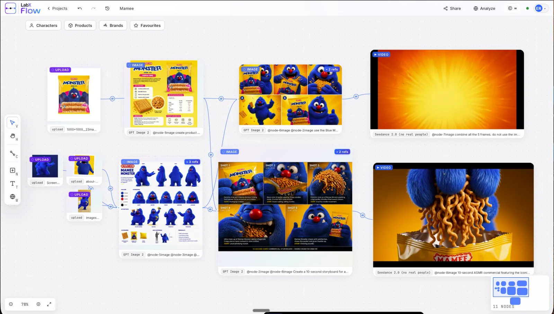Open the Brands tab

113,25
